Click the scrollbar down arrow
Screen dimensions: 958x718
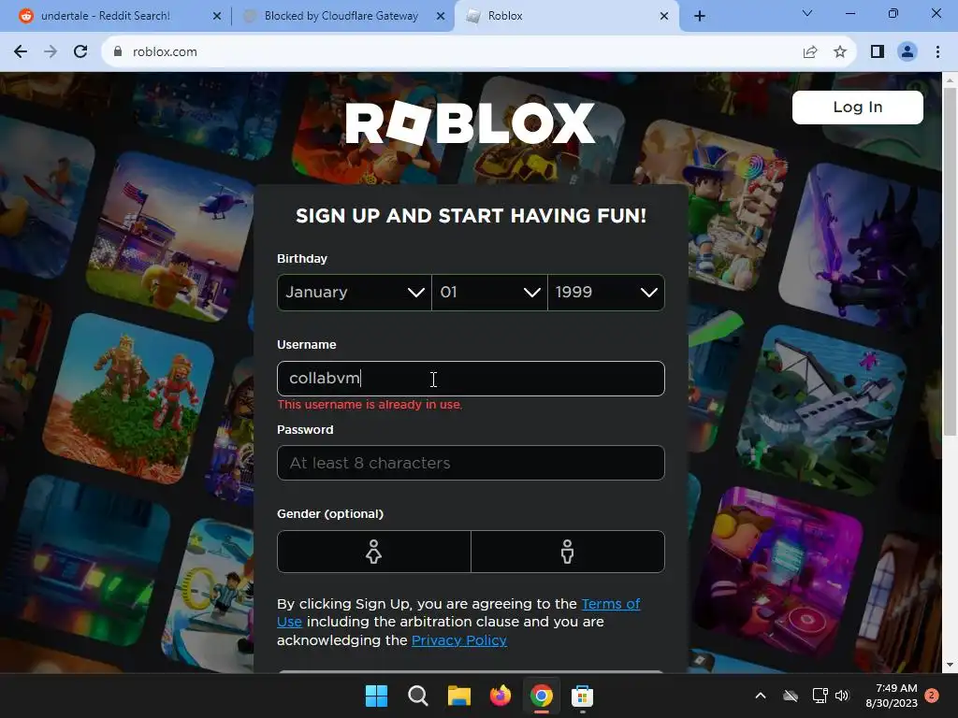[x=950, y=665]
